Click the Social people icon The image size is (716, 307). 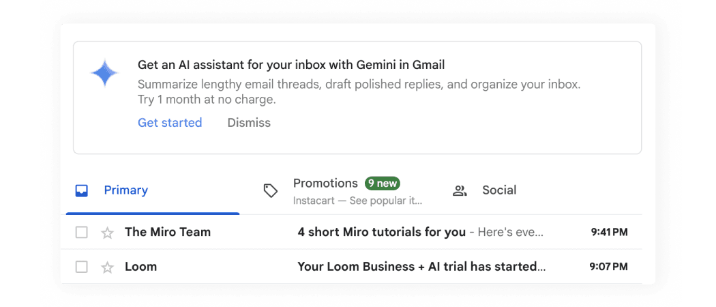pos(460,191)
